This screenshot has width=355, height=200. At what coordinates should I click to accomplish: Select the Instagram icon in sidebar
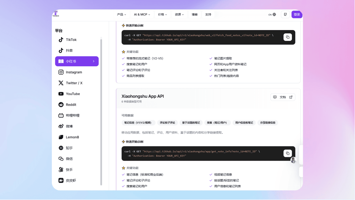click(61, 72)
